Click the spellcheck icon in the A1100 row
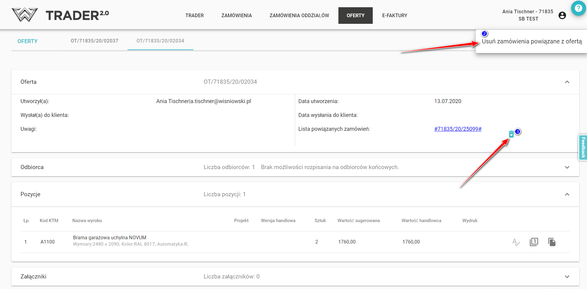The image size is (587, 289). point(516,242)
